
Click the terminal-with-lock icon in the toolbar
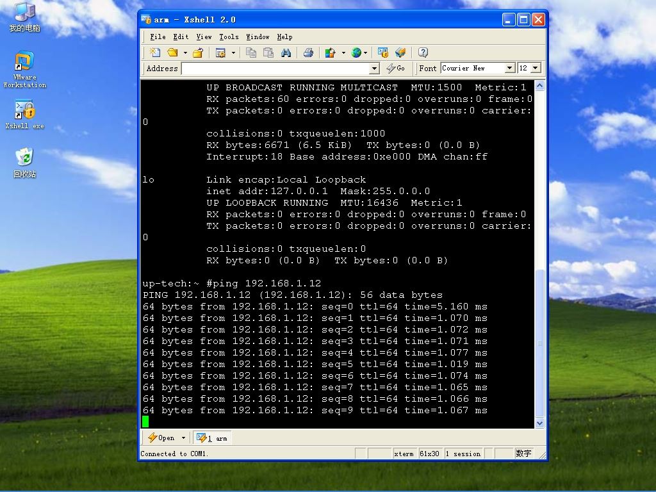pyautogui.click(x=383, y=53)
